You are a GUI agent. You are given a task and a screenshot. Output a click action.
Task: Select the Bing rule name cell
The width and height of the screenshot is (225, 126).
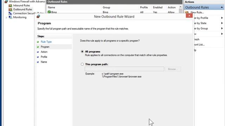[x=54, y=12]
